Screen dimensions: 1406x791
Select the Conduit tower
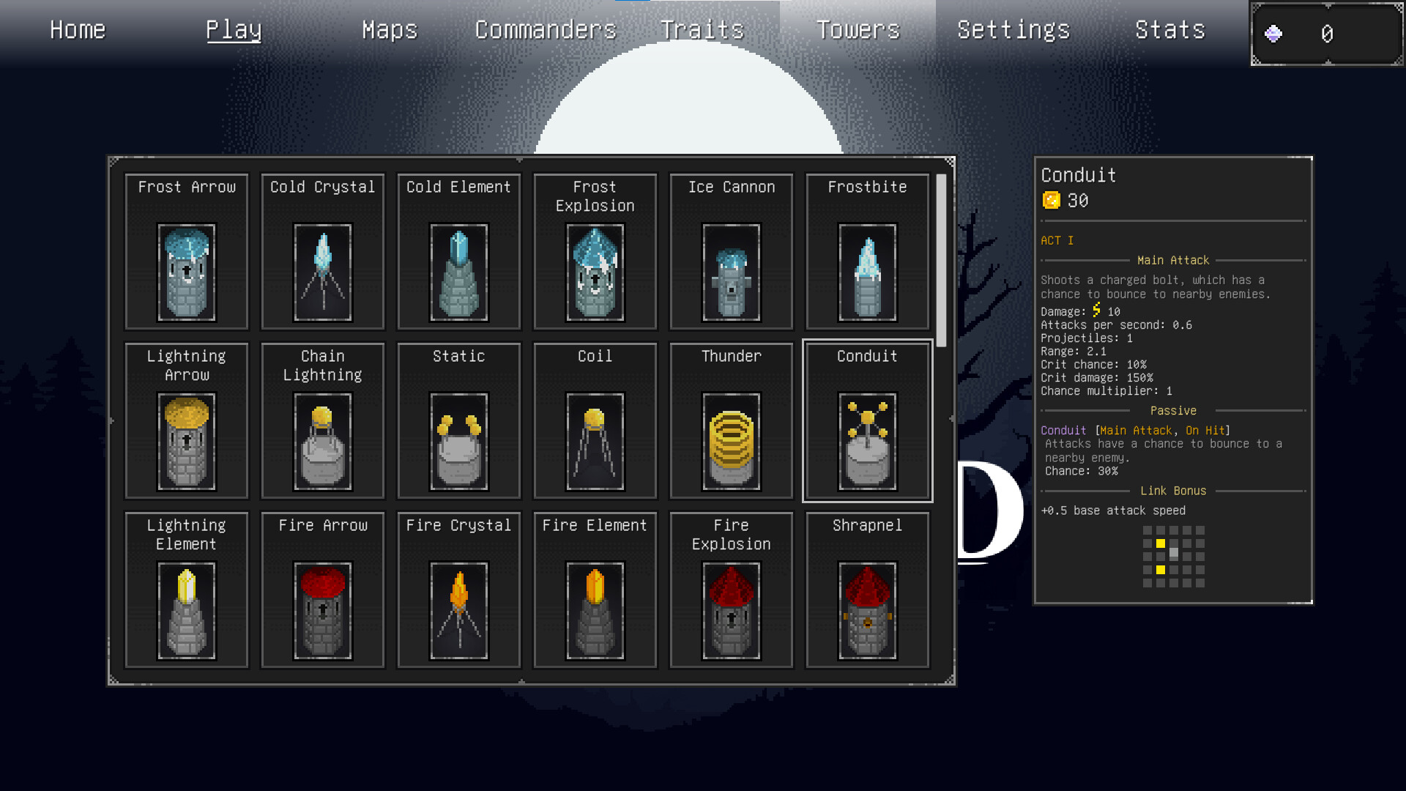coord(866,421)
